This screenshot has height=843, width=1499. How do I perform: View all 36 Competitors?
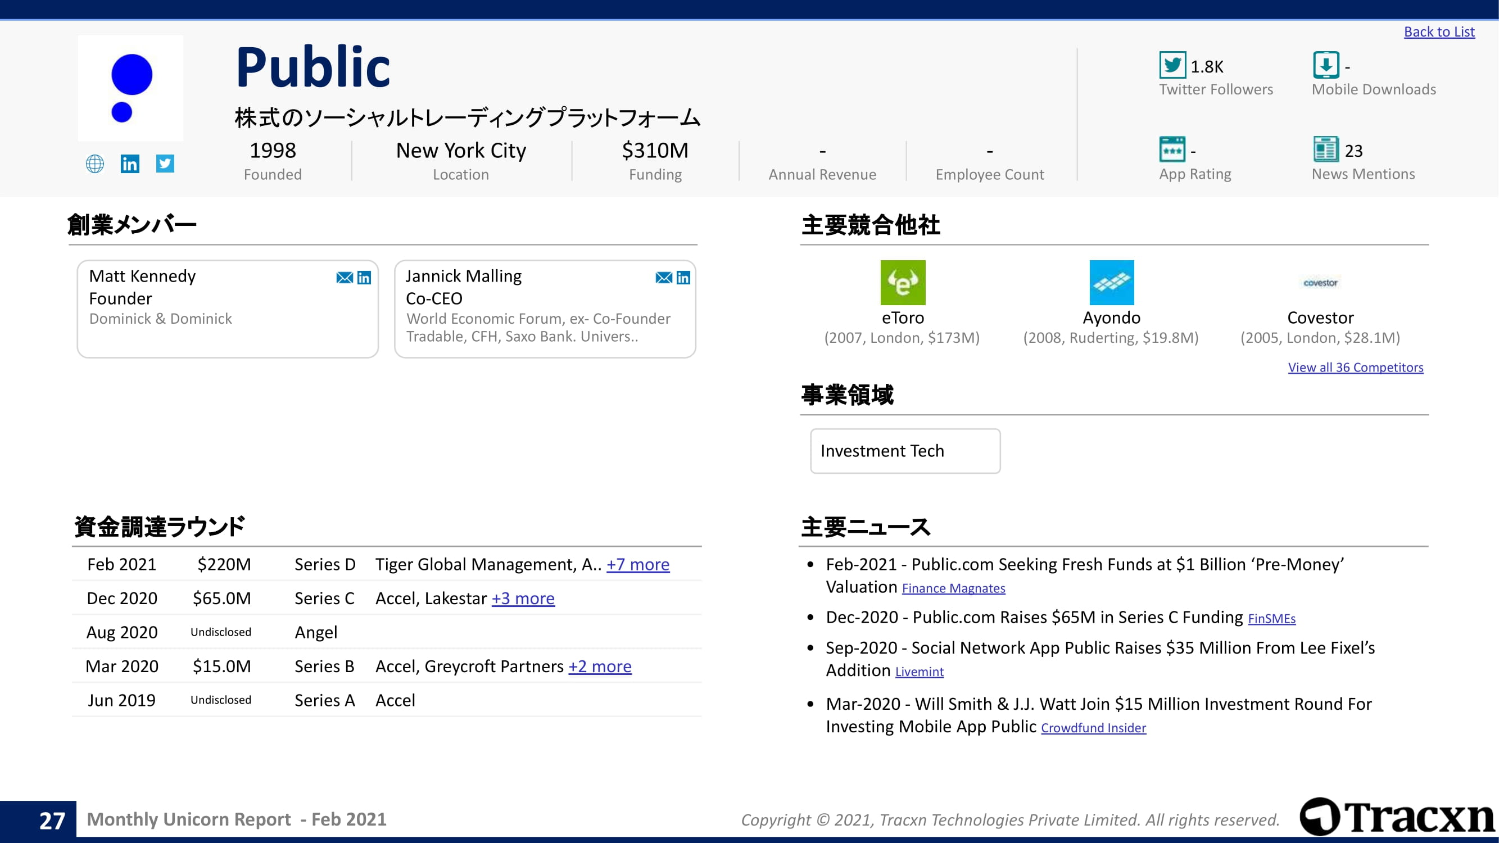1355,367
